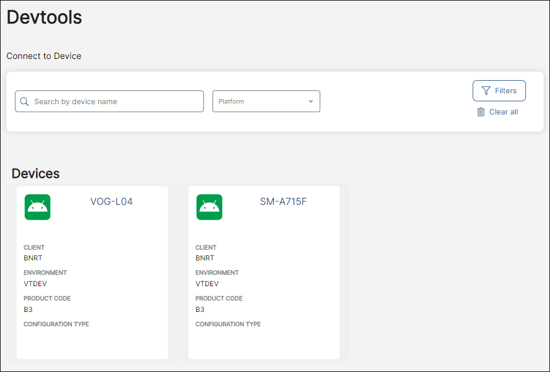Open the Platform dropdown
Screen dimensions: 550x372
(x=266, y=101)
